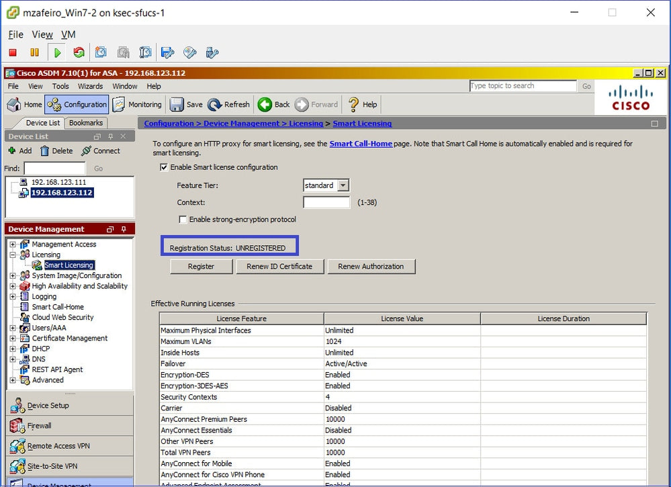Screen dimensions: 671x487
Task: Enable strong-encryption protocol
Action: [x=183, y=219]
